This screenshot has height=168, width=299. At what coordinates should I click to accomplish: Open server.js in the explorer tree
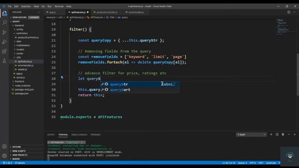tap(21, 77)
